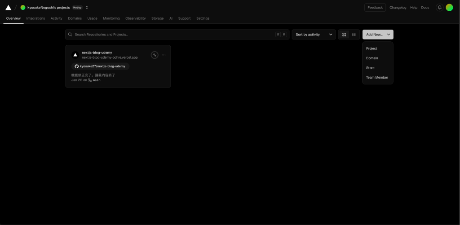The image size is (460, 225).
Task: Go to the Integrations tab
Action: tap(35, 18)
